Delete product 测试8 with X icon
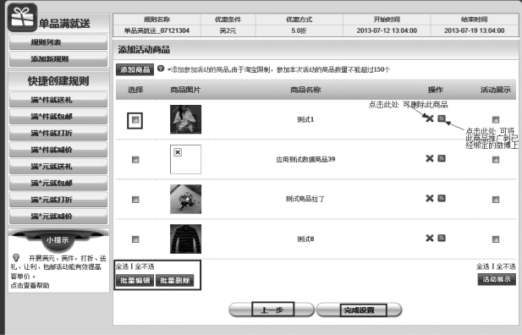Viewport: 522px width, 335px height. click(430, 238)
